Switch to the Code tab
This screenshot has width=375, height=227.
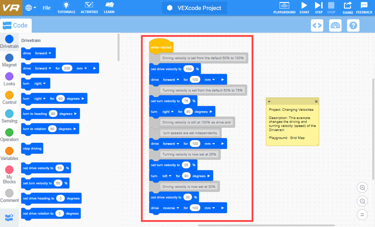16,25
